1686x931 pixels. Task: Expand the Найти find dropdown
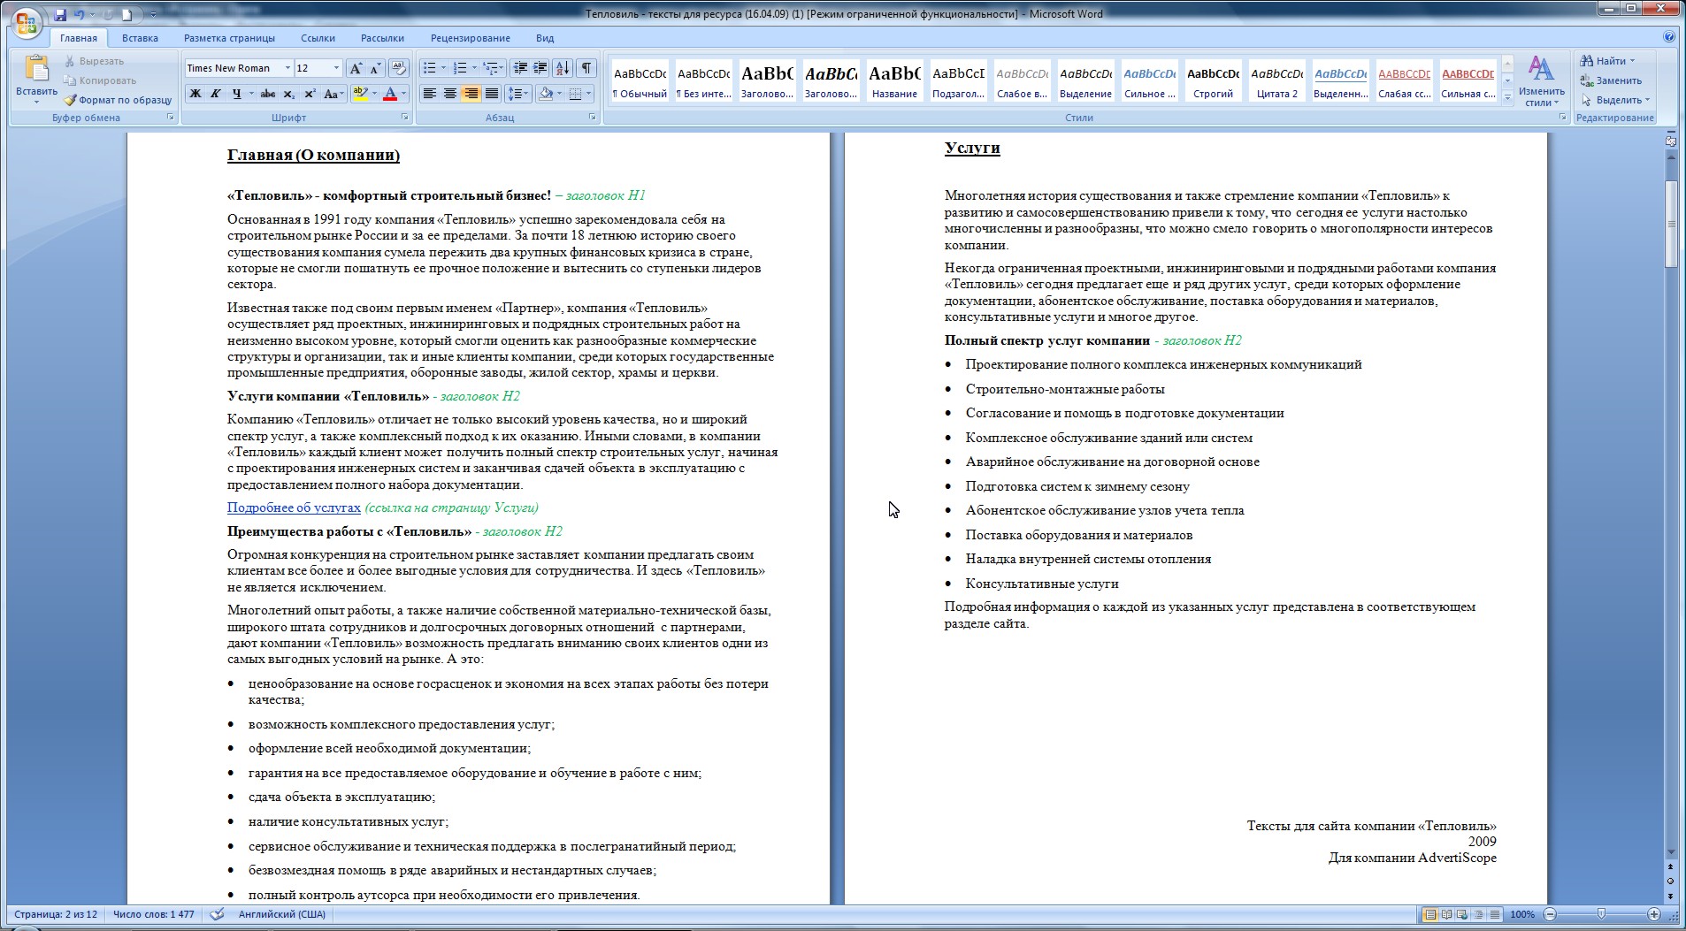point(1632,61)
